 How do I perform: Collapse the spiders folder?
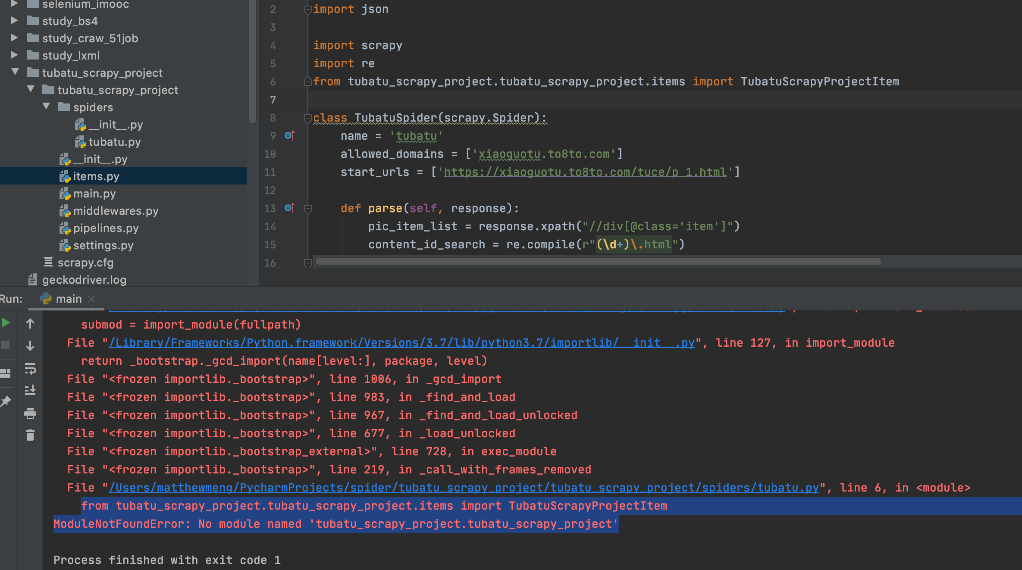(46, 106)
